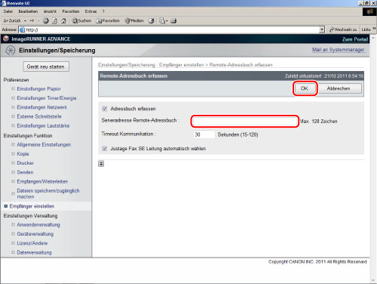Click the Stop loading icon
This screenshot has height=284, width=377.
(46, 21)
